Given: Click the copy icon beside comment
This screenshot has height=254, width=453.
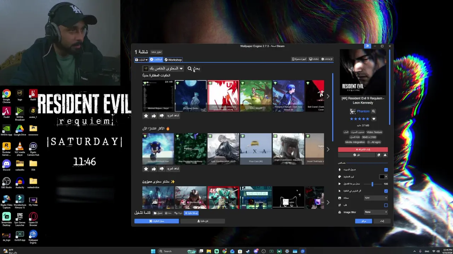Looking at the screenshot, I should 379,155.
